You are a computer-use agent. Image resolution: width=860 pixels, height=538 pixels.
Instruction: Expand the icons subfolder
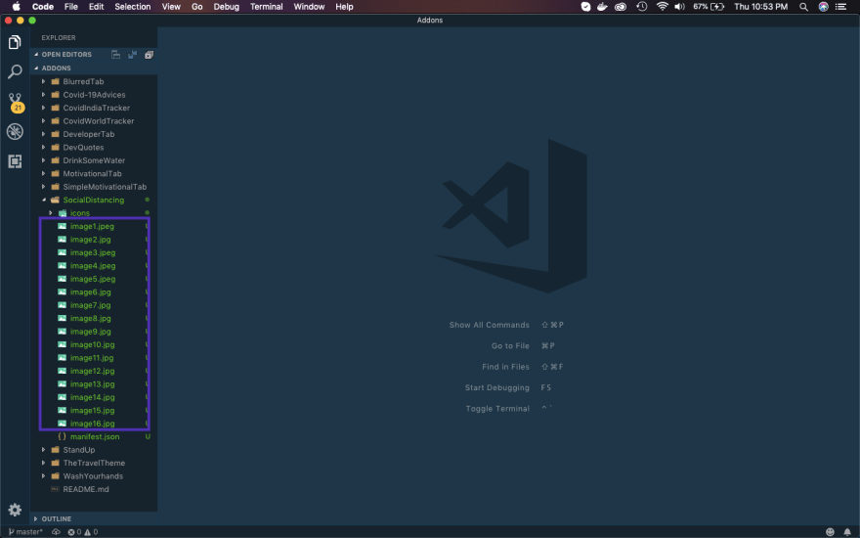coord(51,213)
